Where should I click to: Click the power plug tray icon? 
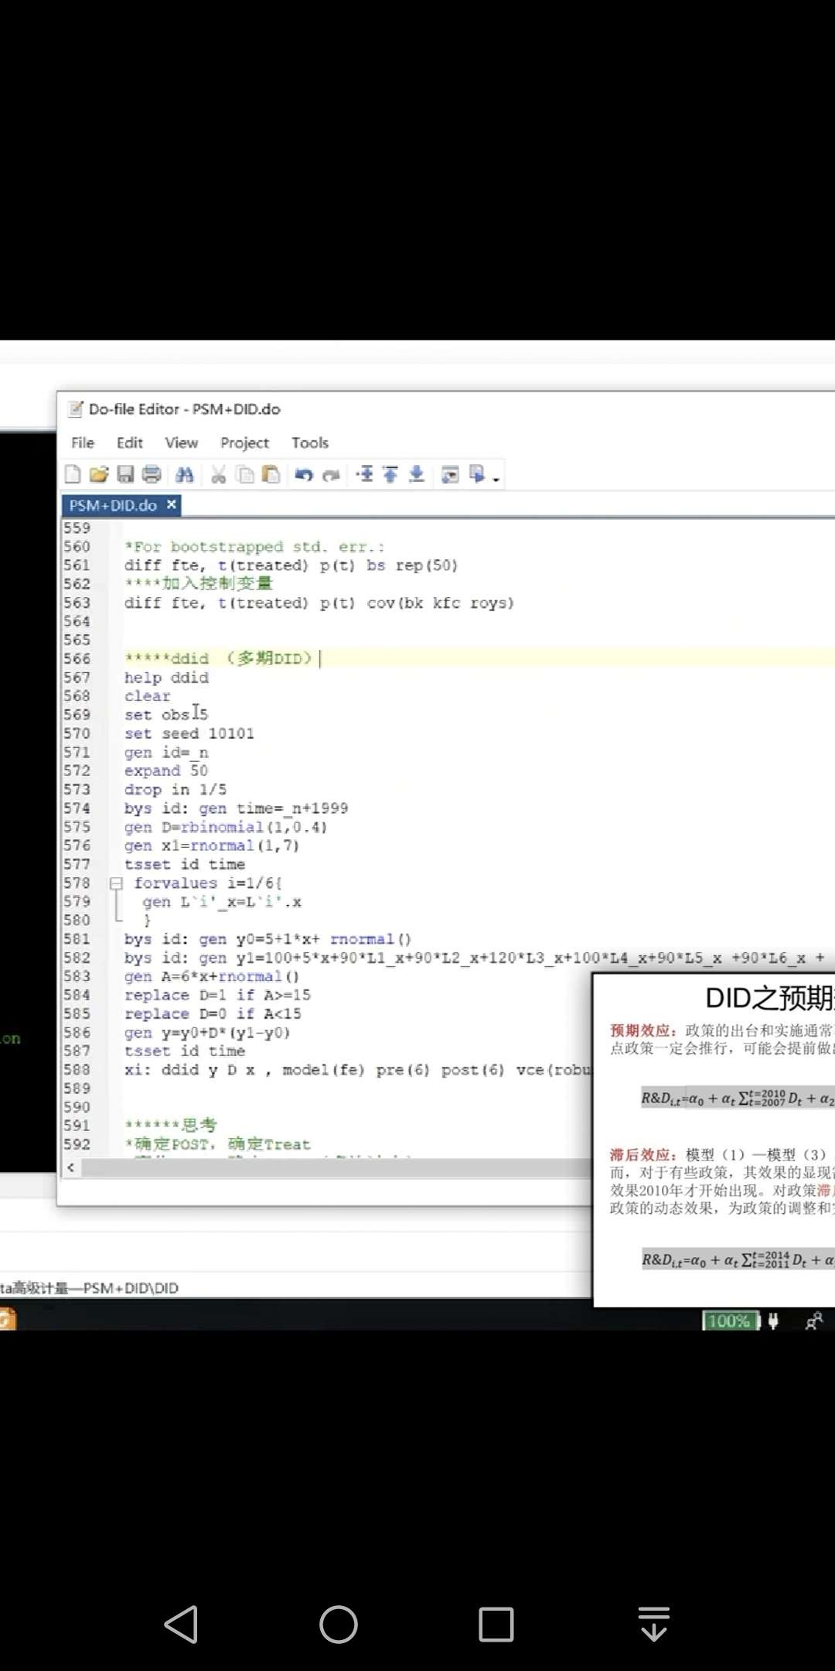point(773,1321)
